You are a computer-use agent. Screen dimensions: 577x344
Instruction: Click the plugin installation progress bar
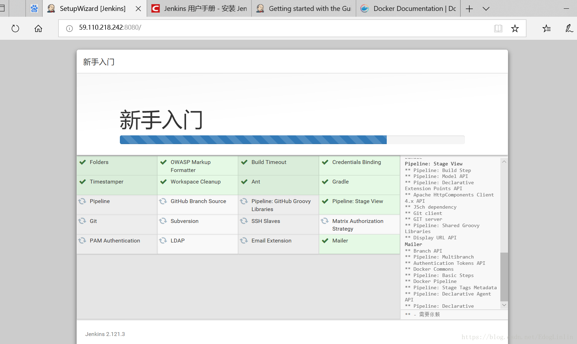pyautogui.click(x=292, y=140)
